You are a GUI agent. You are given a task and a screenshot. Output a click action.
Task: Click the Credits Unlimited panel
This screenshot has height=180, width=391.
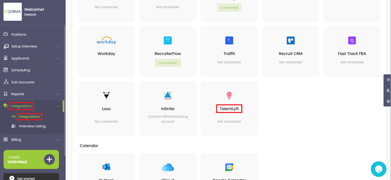click(x=31, y=159)
